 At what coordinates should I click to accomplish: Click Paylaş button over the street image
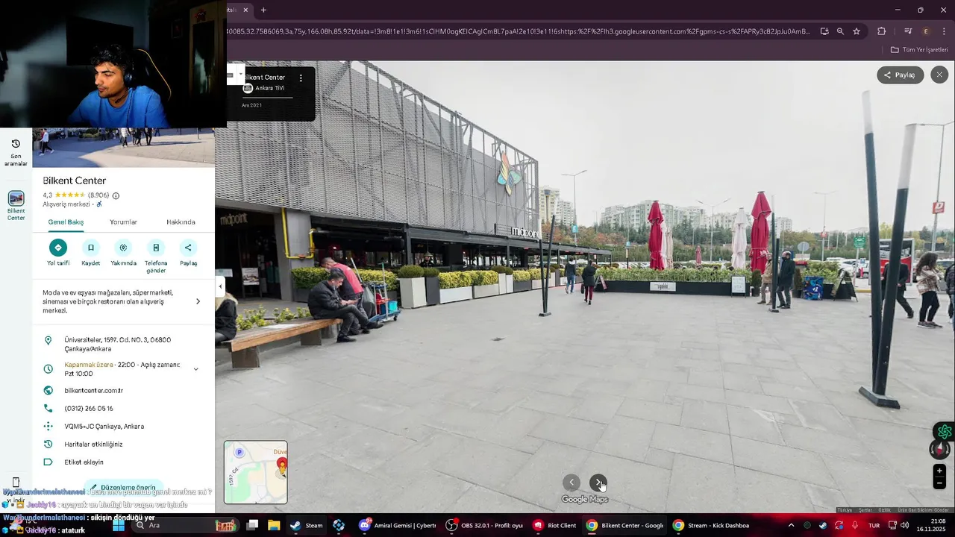[900, 75]
